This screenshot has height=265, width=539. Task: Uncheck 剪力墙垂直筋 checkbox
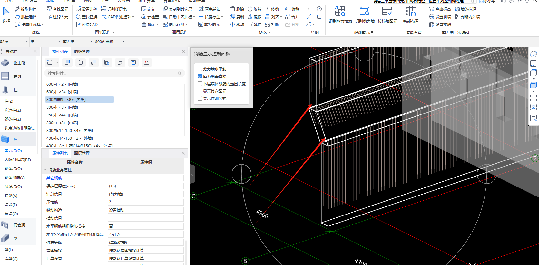(200, 76)
